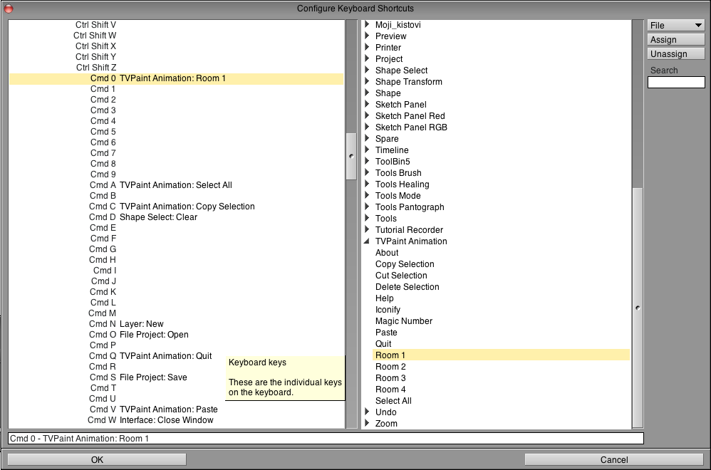The width and height of the screenshot is (711, 470).
Task: Select the Cmd M key row
Action: (177, 313)
